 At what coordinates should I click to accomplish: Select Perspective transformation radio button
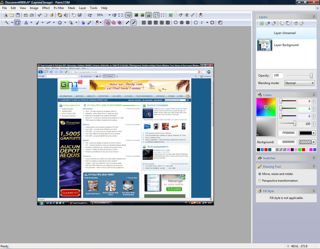tap(260, 181)
